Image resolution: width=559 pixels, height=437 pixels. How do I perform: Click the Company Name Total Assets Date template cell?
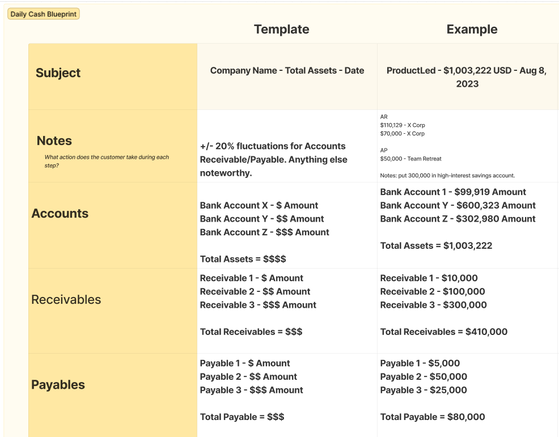(x=286, y=70)
